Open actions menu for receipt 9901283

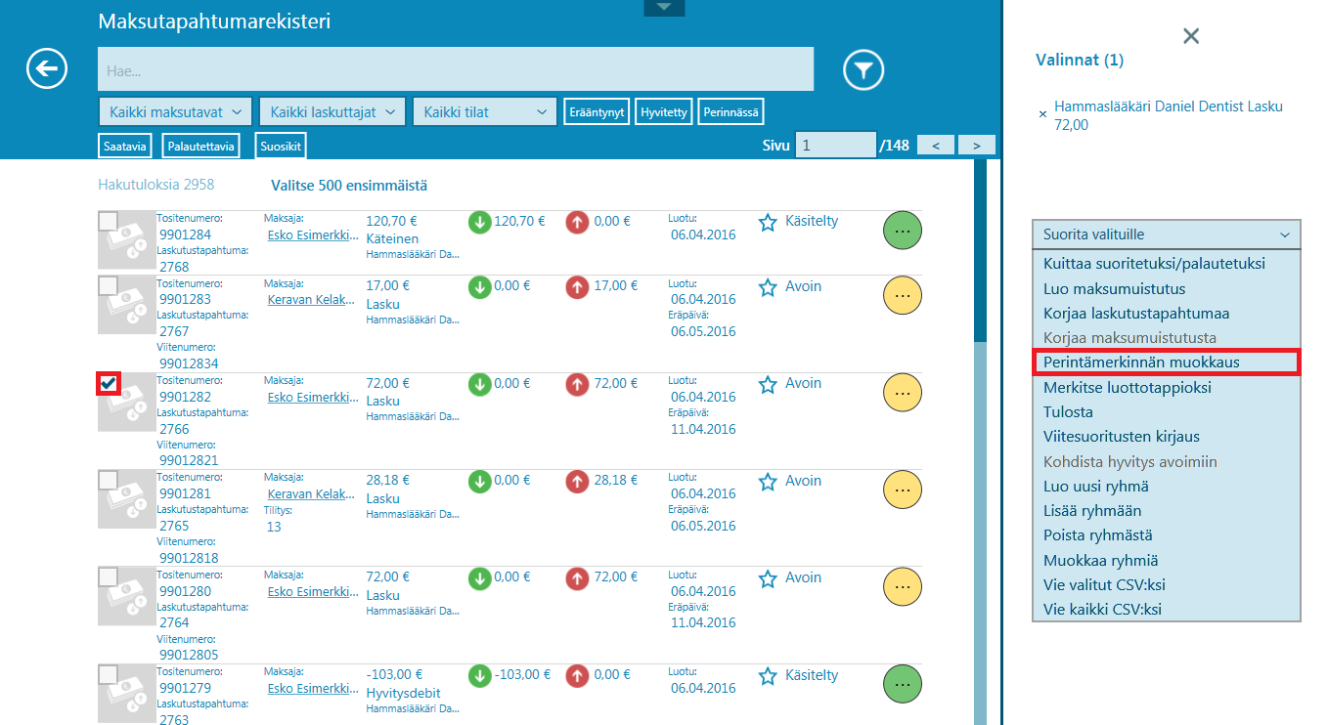tap(902, 296)
